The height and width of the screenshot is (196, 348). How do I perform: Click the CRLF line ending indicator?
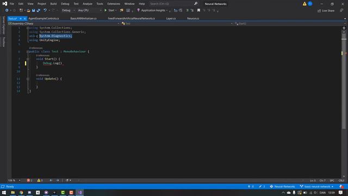[x=341, y=181]
